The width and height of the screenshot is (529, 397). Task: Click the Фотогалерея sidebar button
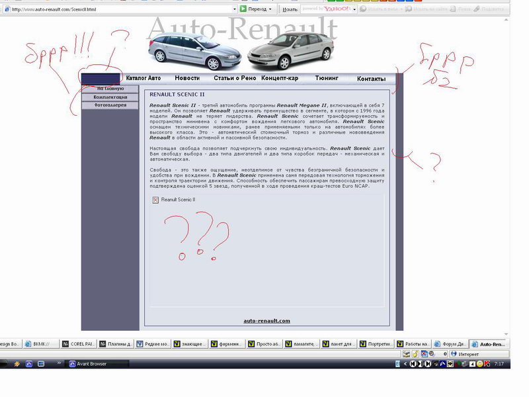[110, 105]
